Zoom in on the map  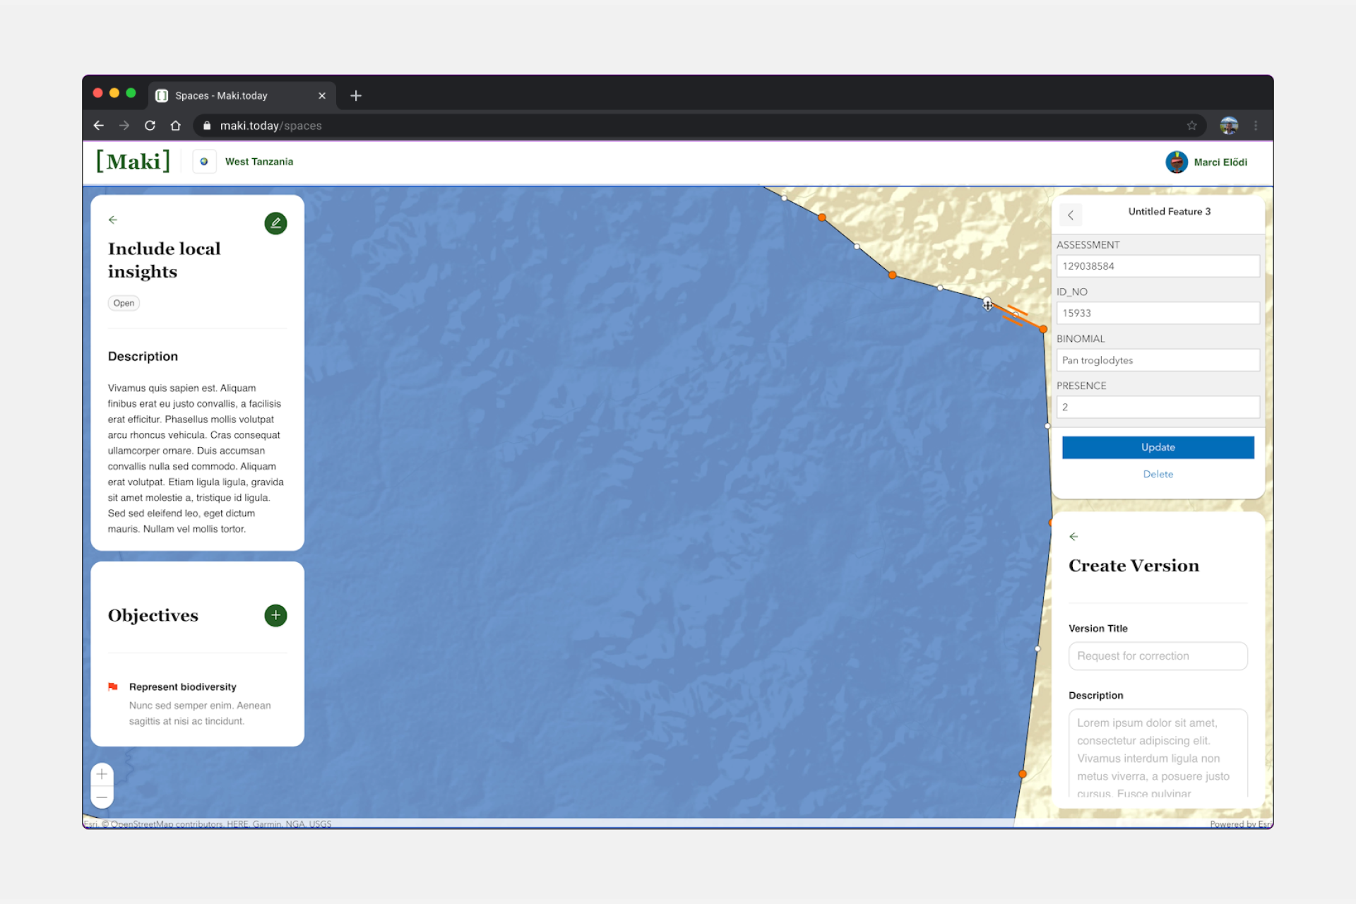tap(102, 774)
